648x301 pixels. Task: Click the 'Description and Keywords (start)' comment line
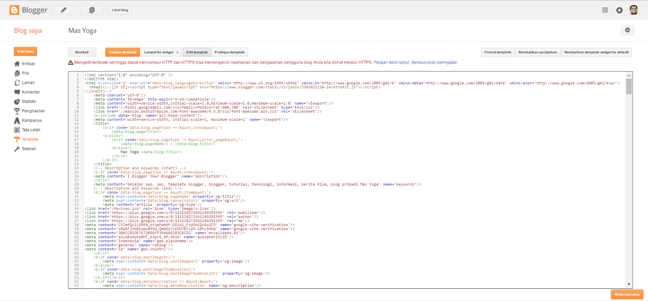[x=140, y=168]
